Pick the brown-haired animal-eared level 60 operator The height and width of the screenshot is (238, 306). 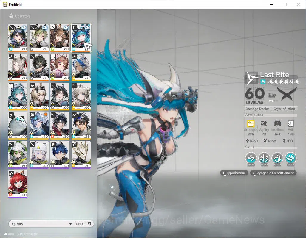(60, 38)
